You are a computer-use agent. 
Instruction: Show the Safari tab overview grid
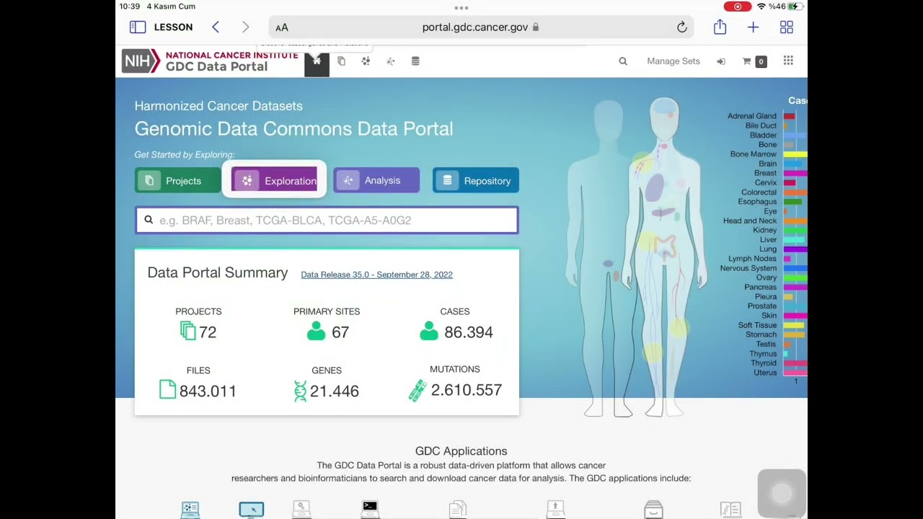coord(787,27)
